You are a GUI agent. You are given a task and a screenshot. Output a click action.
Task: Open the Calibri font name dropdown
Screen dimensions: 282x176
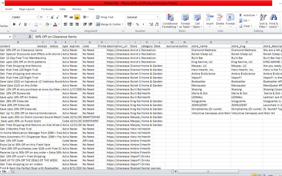point(37,17)
